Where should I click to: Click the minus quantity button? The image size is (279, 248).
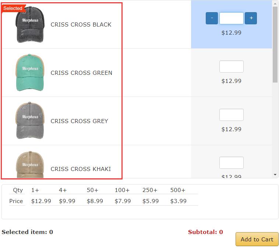pyautogui.click(x=212, y=18)
